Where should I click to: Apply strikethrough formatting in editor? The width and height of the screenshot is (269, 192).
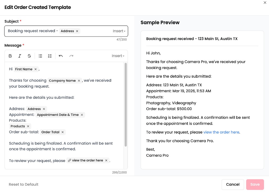point(29,56)
